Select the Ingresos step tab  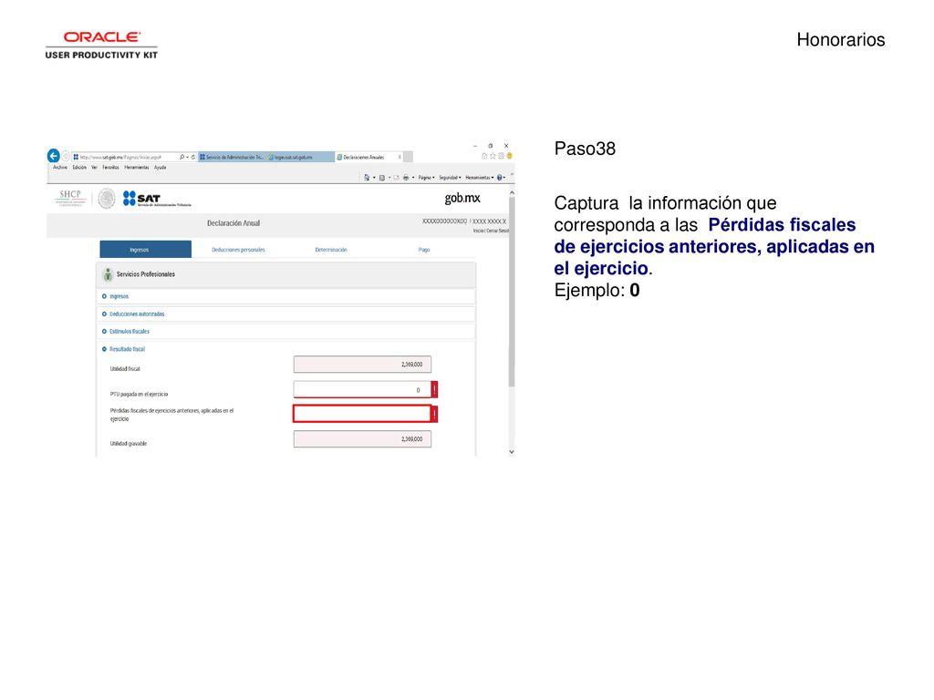tap(145, 250)
